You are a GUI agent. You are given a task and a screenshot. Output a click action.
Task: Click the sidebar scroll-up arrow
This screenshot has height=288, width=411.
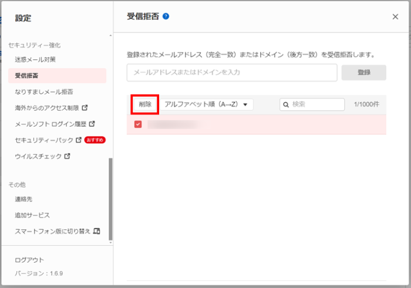[x=110, y=36]
